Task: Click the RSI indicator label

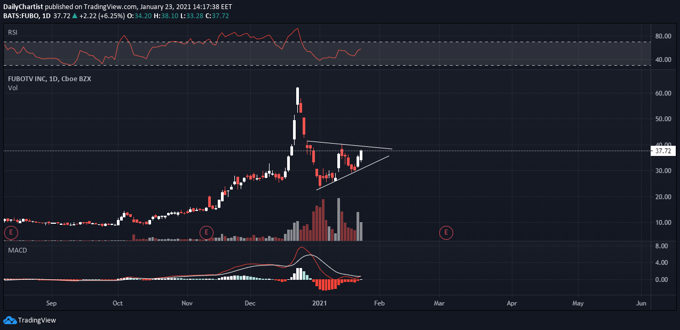Action: tap(13, 33)
